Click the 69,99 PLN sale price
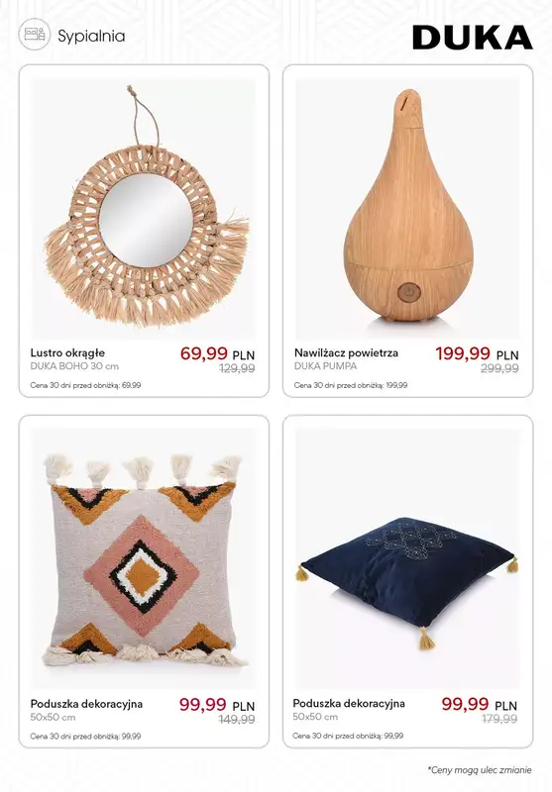This screenshot has width=552, height=792. pyautogui.click(x=217, y=353)
